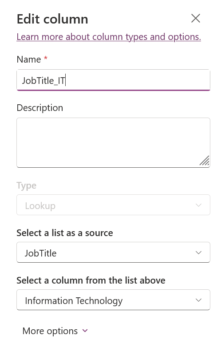
Task: Click the Name field label
Action: click(x=29, y=59)
